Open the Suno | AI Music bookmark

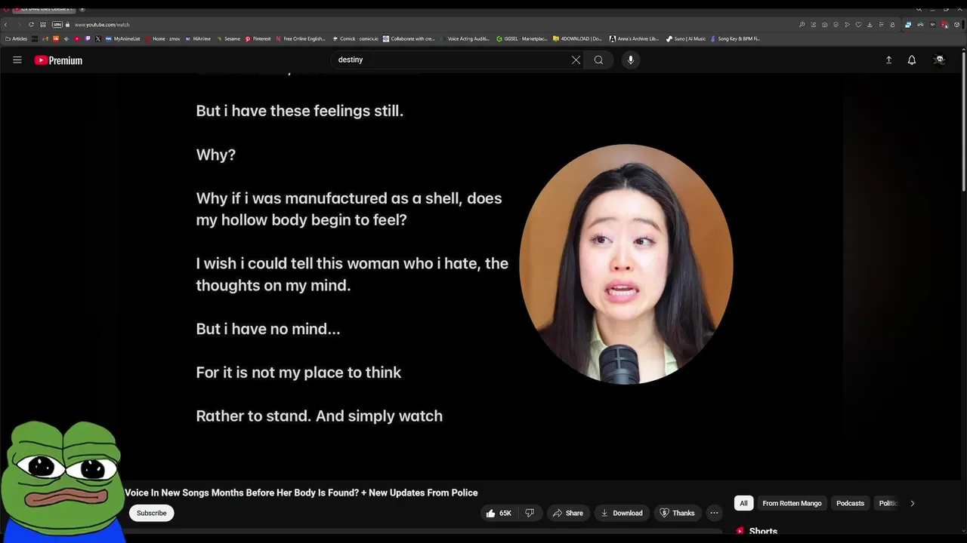coord(686,38)
